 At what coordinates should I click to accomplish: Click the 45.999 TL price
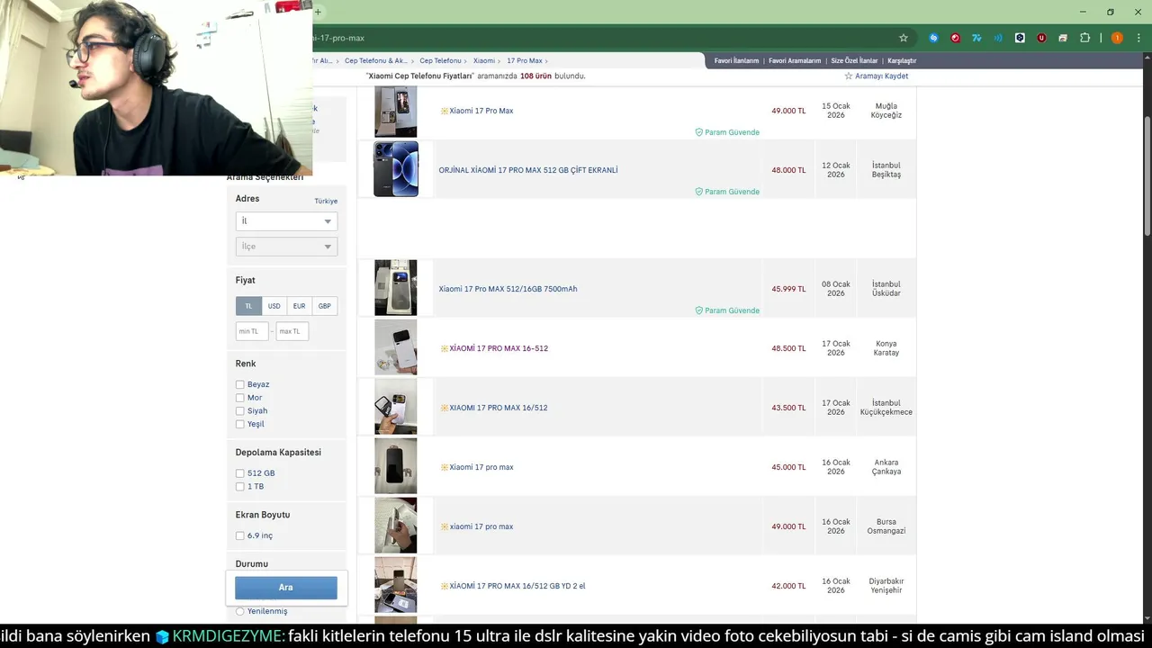click(x=788, y=289)
